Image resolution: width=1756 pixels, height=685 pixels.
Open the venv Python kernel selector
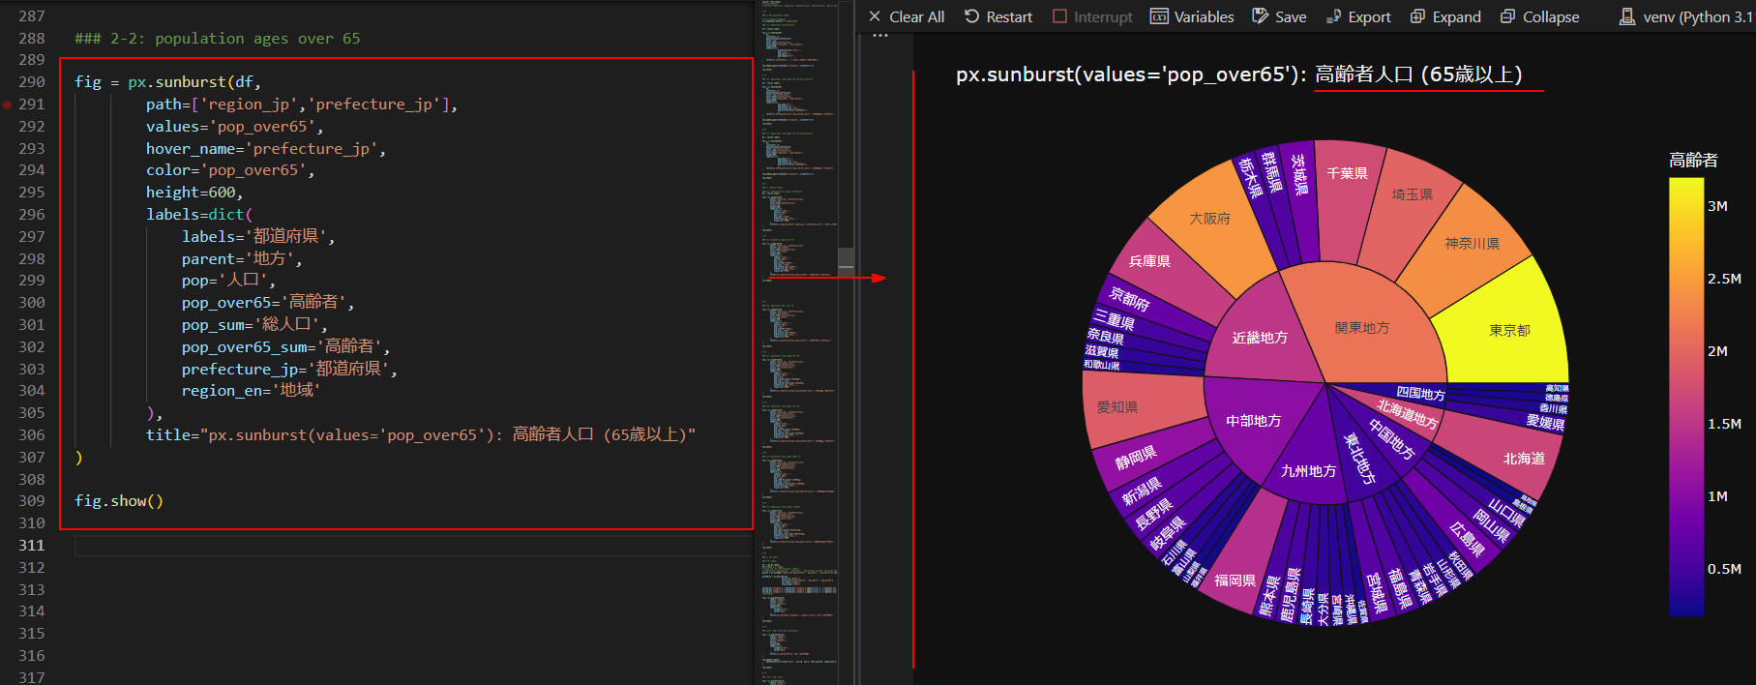[x=1686, y=16]
